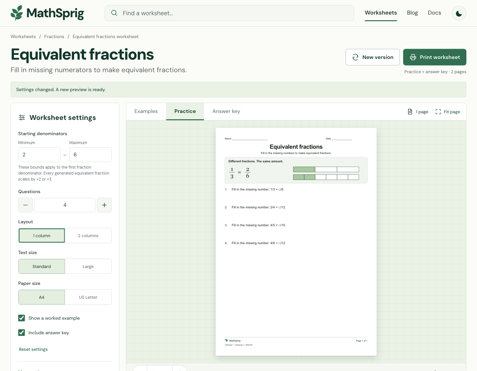The image size is (477, 371).
Task: Switch to the Practice tab
Action: (x=185, y=111)
